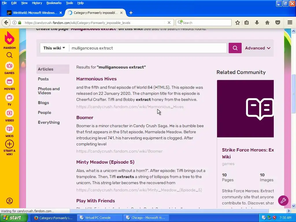Image resolution: width=296 pixels, height=222 pixels.
Task: Click the Firefox taskbar button Category:Formaerly
Action: (x=53, y=218)
